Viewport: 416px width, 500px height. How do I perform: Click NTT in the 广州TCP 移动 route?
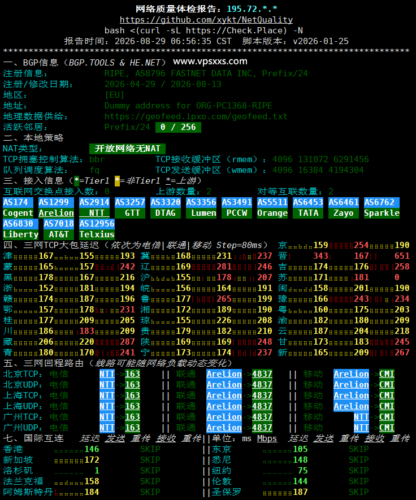coord(361,417)
